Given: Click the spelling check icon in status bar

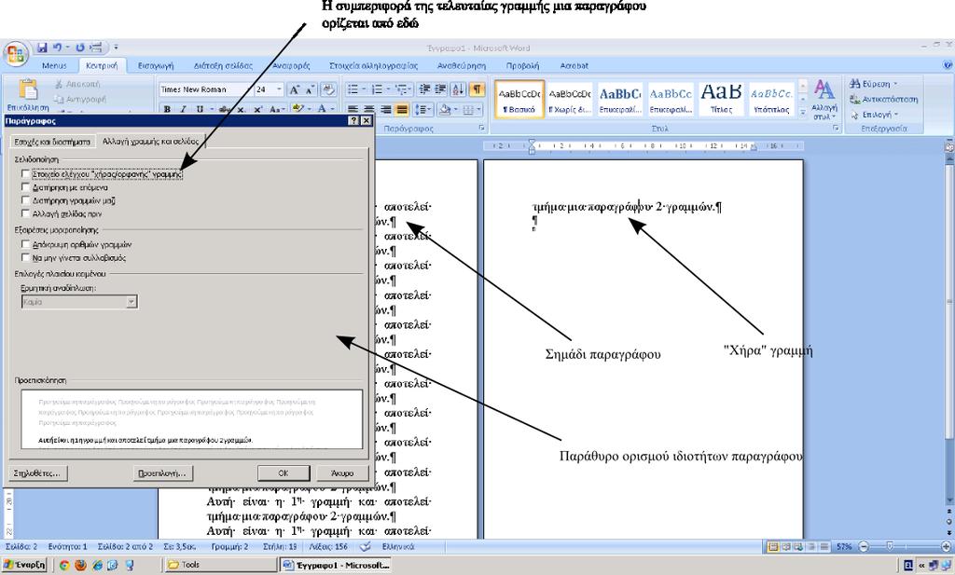Looking at the screenshot, I should coord(366,546).
